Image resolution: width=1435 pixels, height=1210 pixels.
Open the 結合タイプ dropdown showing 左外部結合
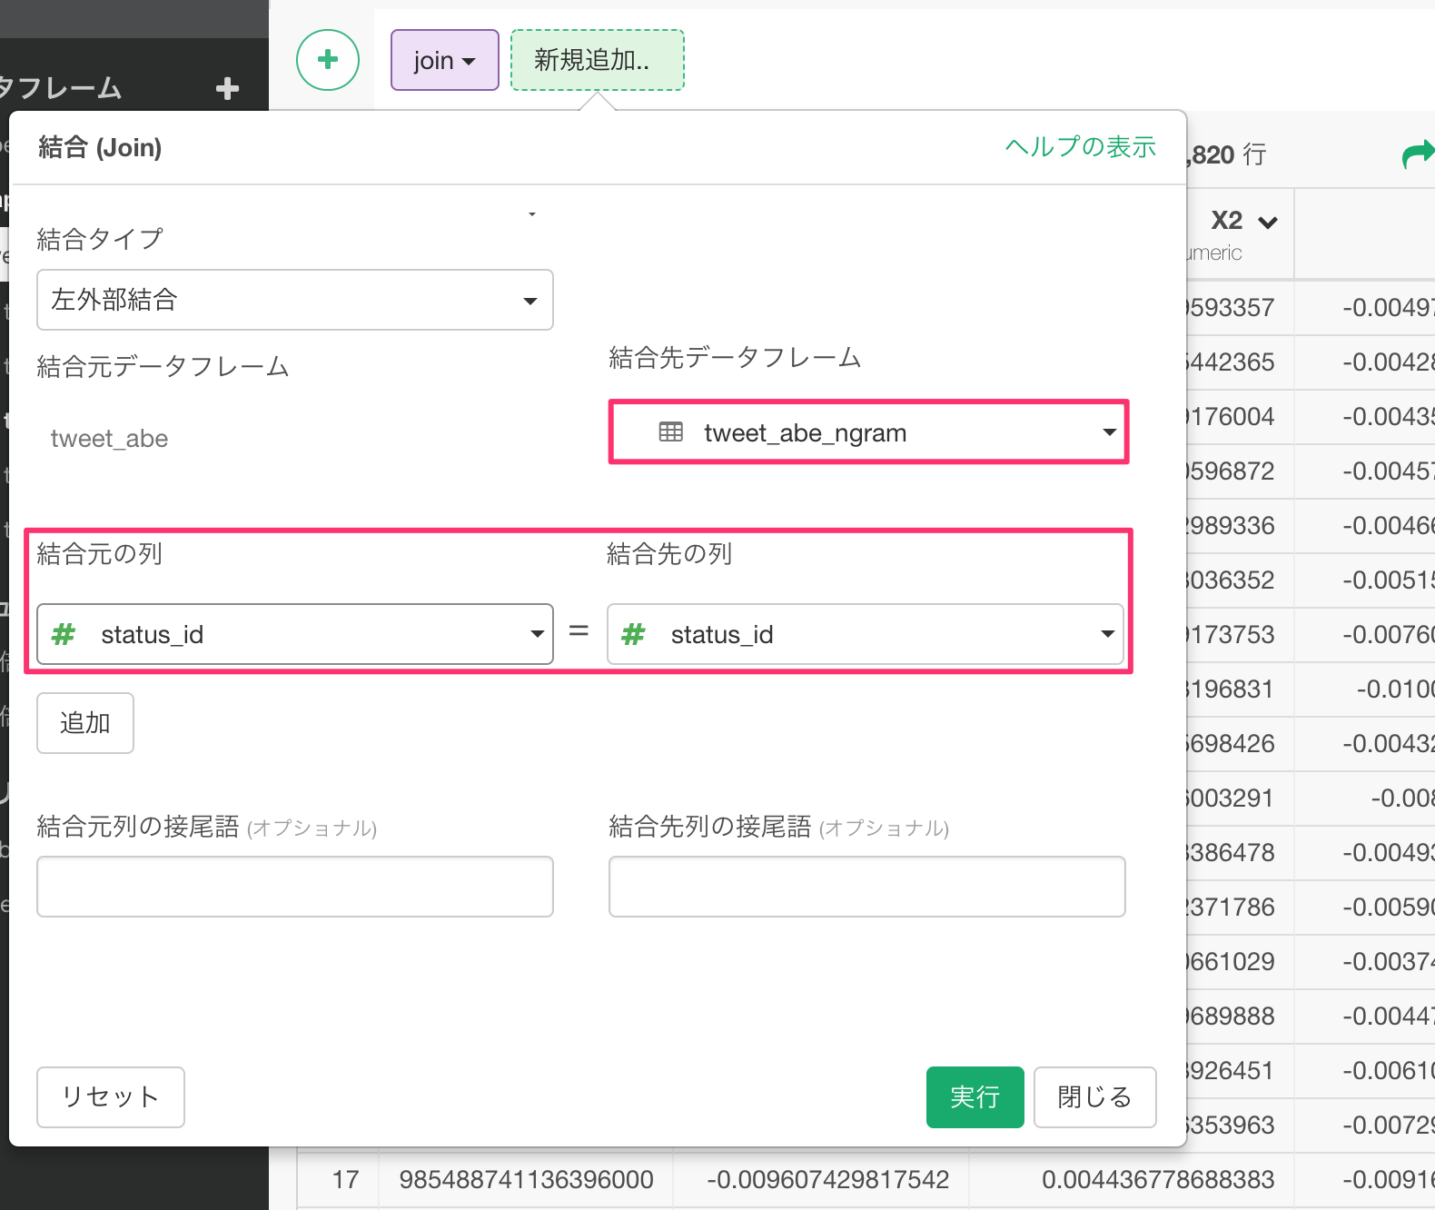tap(295, 300)
